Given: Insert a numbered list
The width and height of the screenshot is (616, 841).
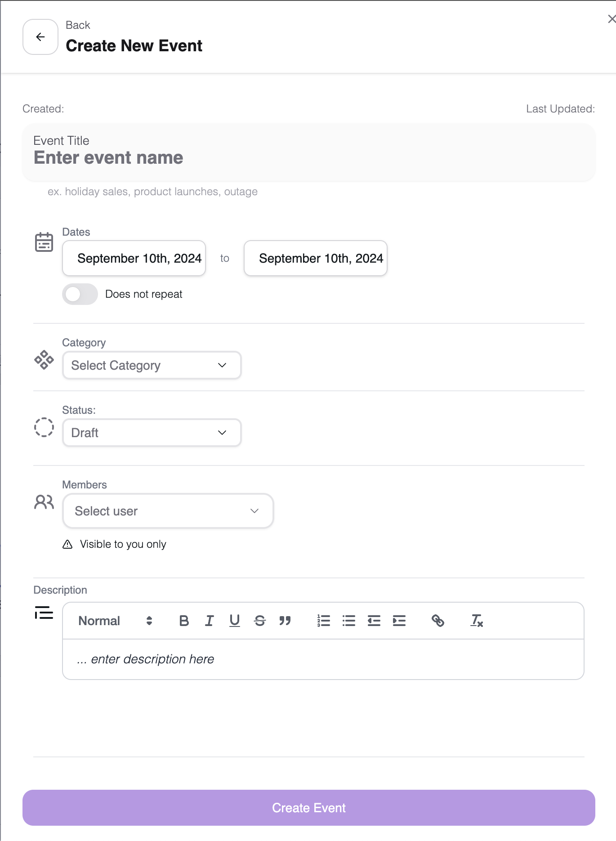Looking at the screenshot, I should click(323, 621).
